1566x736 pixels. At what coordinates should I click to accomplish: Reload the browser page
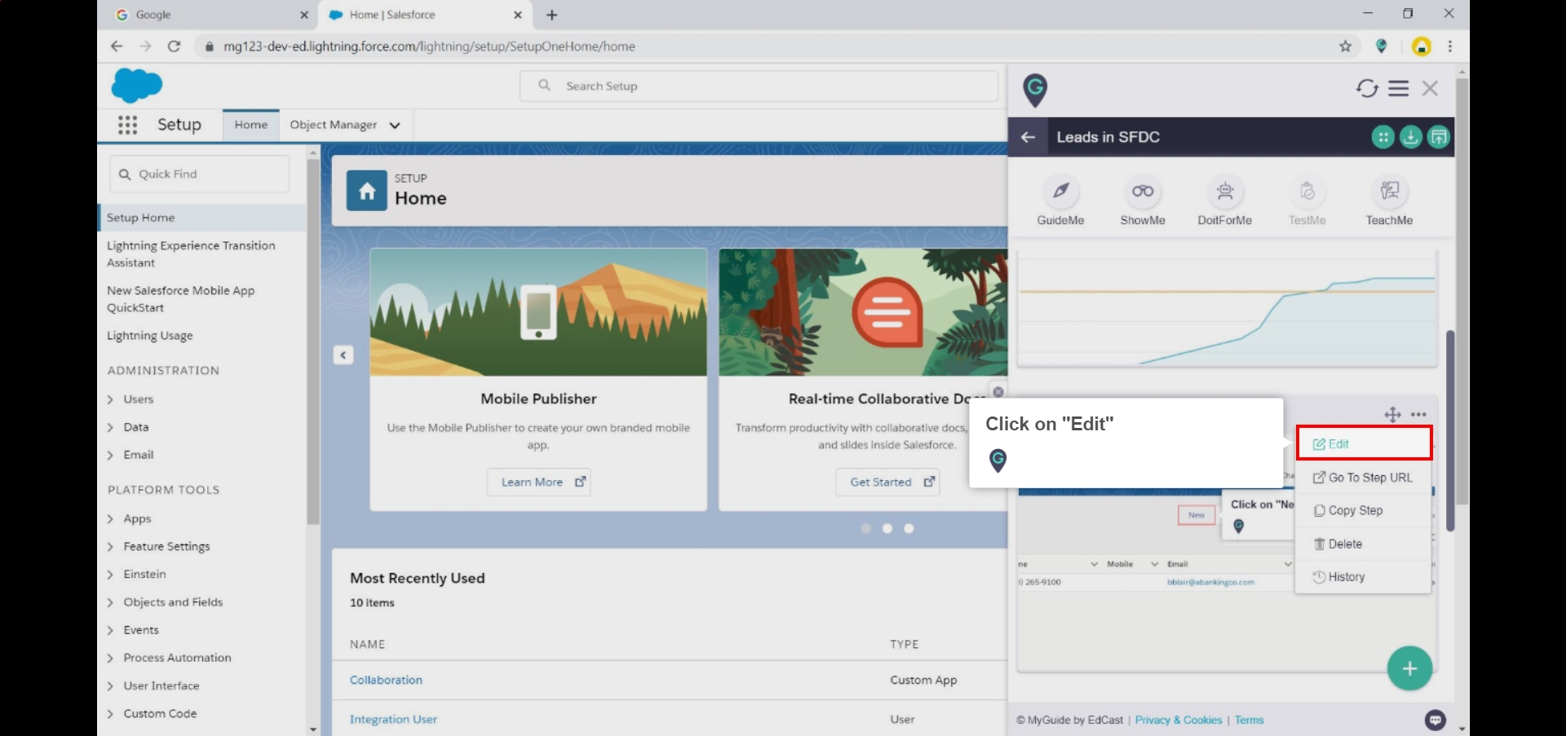point(174,46)
